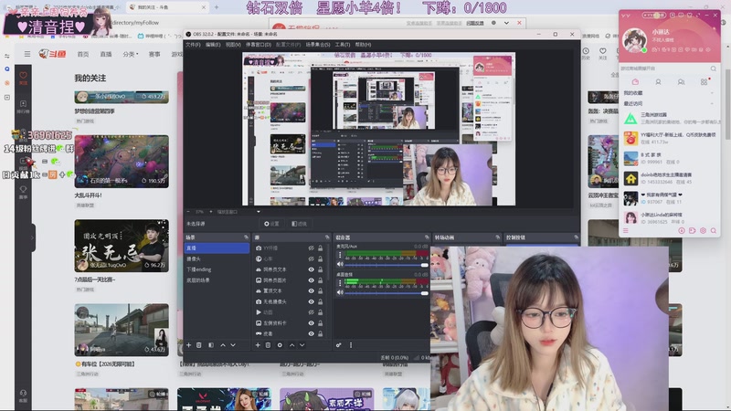Click YY bottom-right search icon
Screen dimensions: 731x411
[x=714, y=231]
